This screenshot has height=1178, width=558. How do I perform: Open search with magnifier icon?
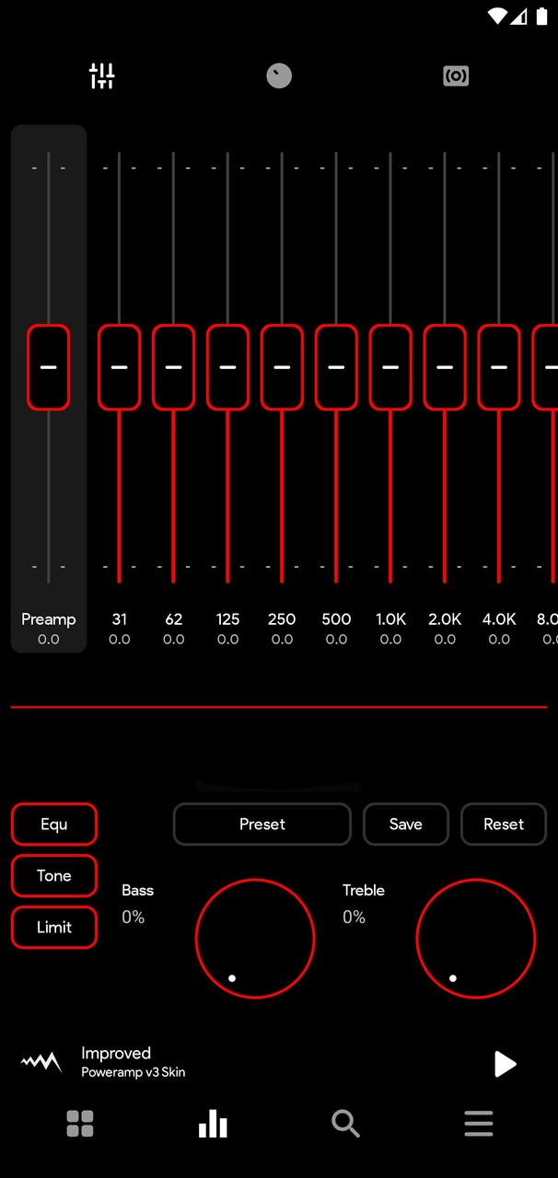[345, 1124]
